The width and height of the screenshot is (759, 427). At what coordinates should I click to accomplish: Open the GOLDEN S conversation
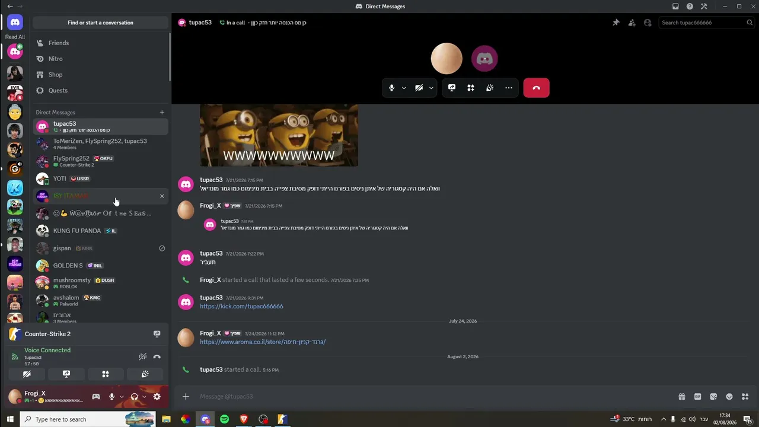(100, 266)
